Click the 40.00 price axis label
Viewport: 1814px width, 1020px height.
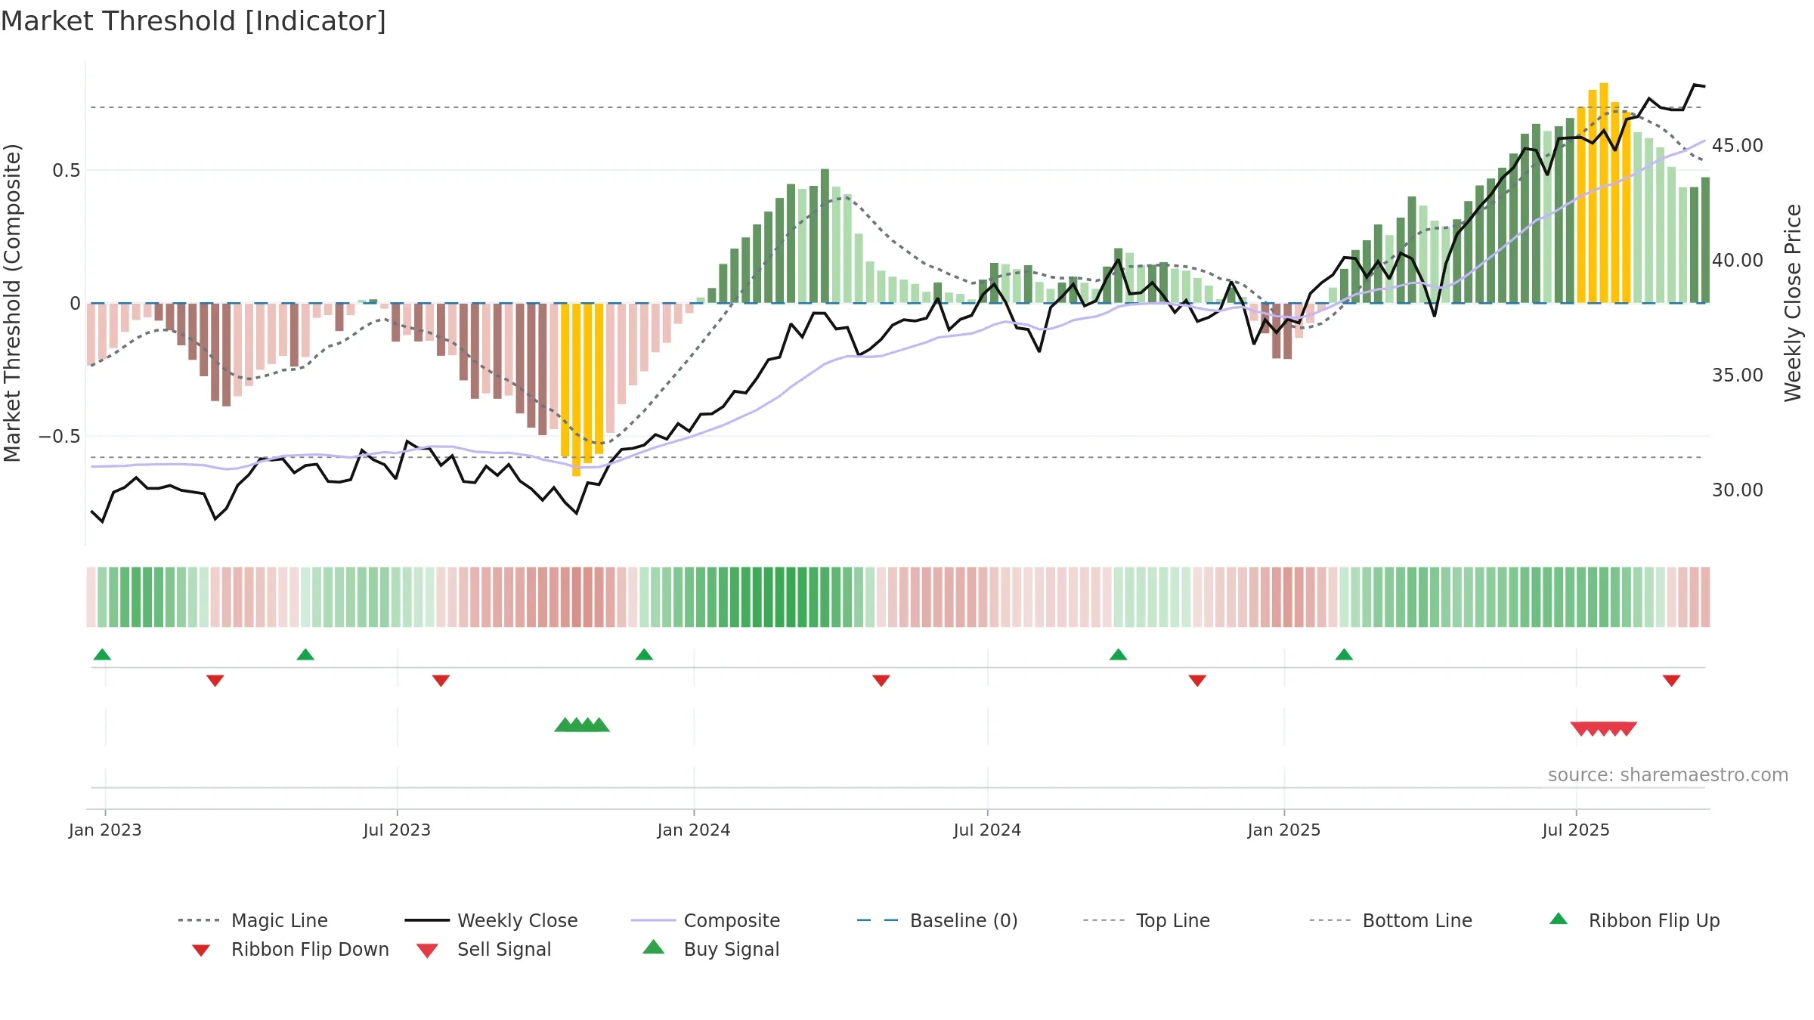[x=1738, y=260]
